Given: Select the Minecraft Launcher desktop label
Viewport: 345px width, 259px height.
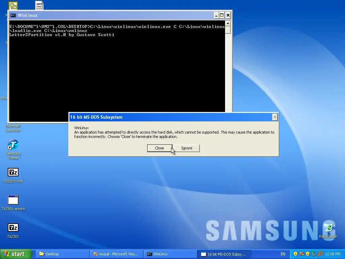Looking at the screenshot, I should click(x=13, y=128).
